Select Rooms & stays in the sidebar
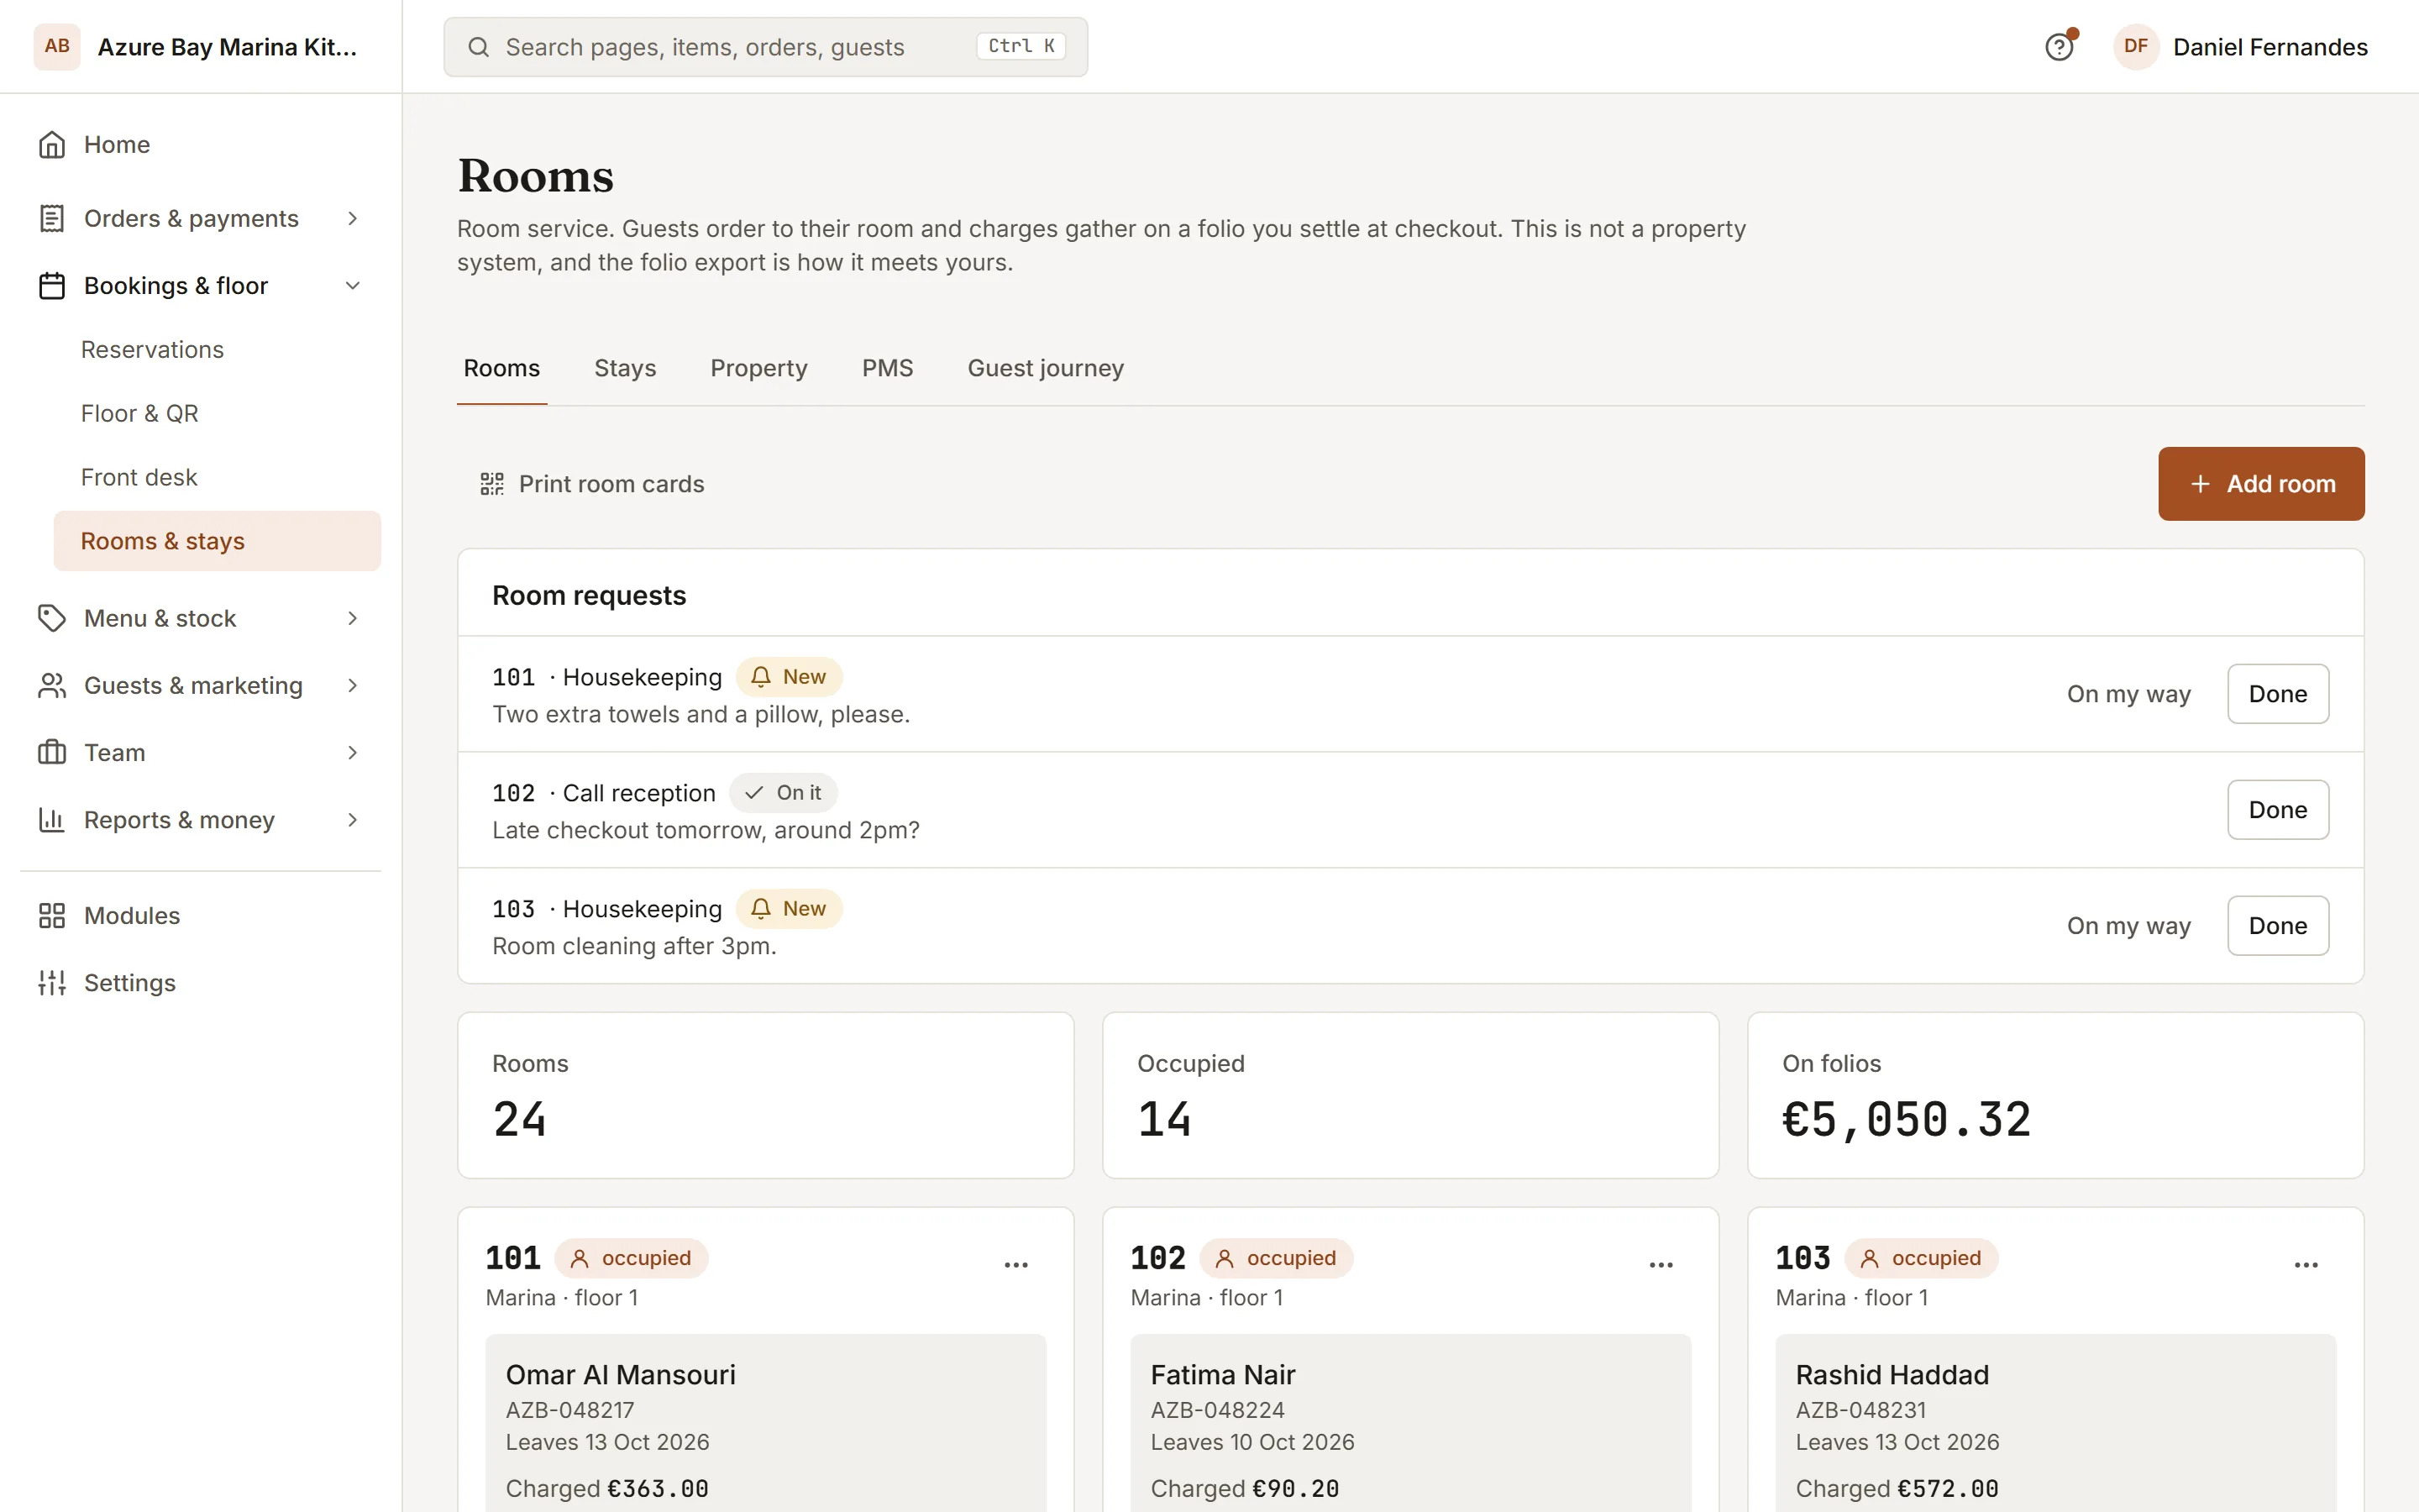 217,541
